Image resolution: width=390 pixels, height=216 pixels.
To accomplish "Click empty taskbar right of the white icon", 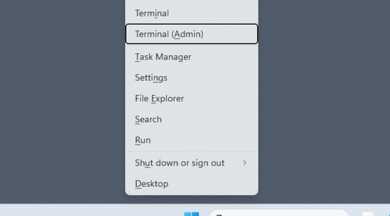I will [x=383, y=210].
